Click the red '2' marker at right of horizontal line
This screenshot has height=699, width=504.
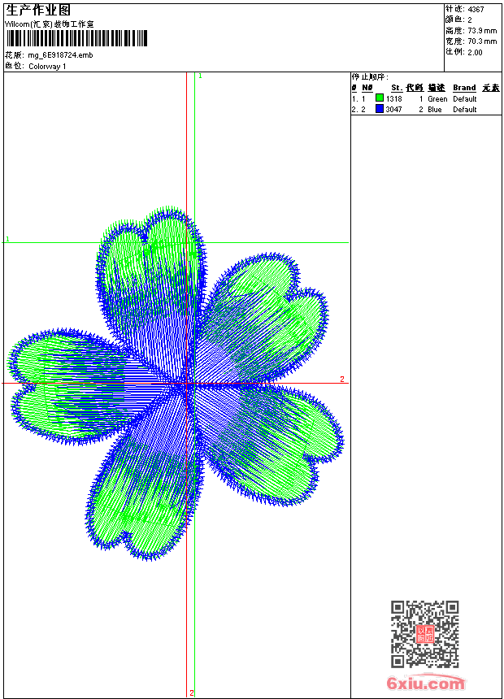coord(342,380)
